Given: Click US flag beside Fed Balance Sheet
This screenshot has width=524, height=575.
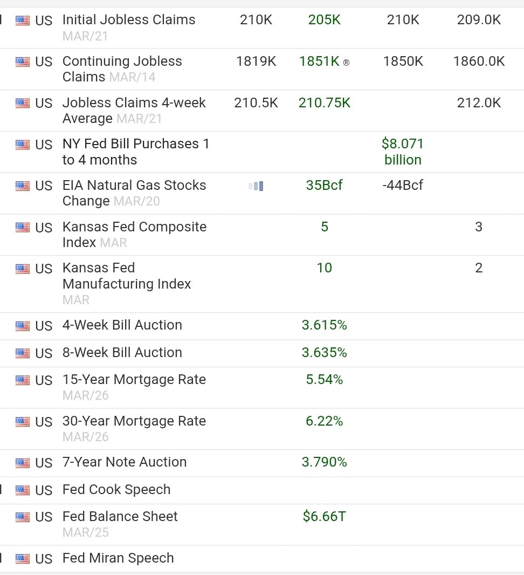Looking at the screenshot, I should coord(22,517).
